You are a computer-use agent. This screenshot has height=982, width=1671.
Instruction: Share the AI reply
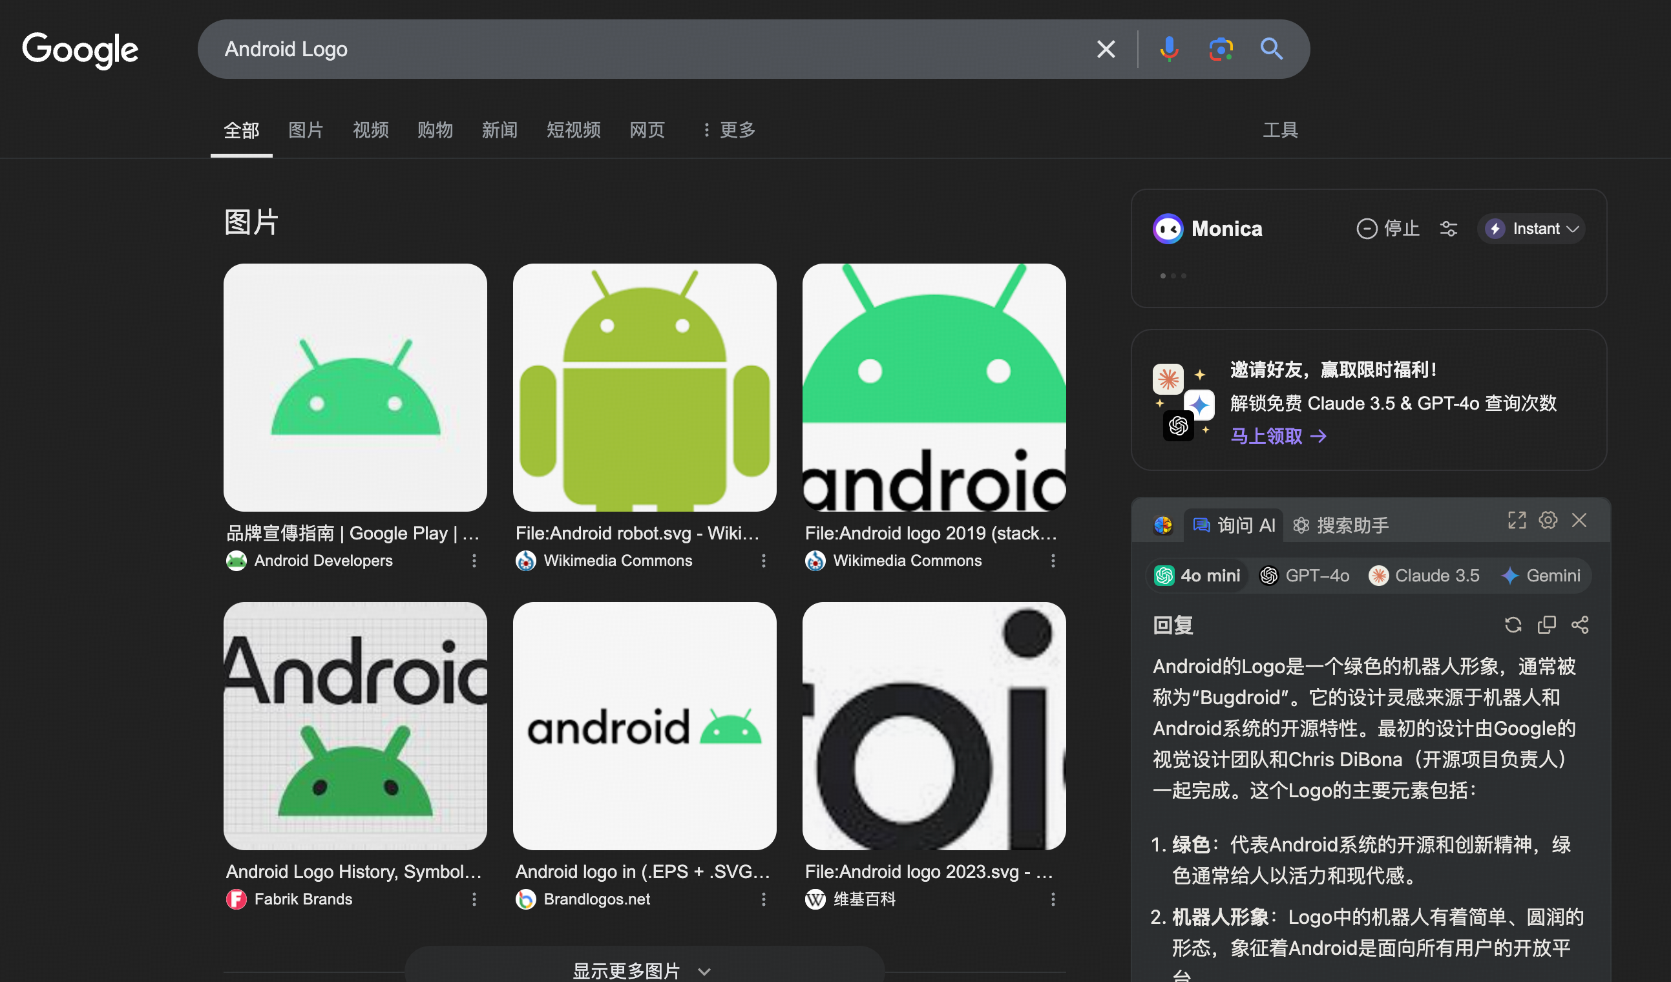click(x=1579, y=625)
